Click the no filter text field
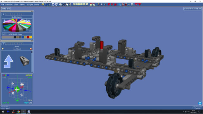 pyautogui.click(x=17, y=49)
